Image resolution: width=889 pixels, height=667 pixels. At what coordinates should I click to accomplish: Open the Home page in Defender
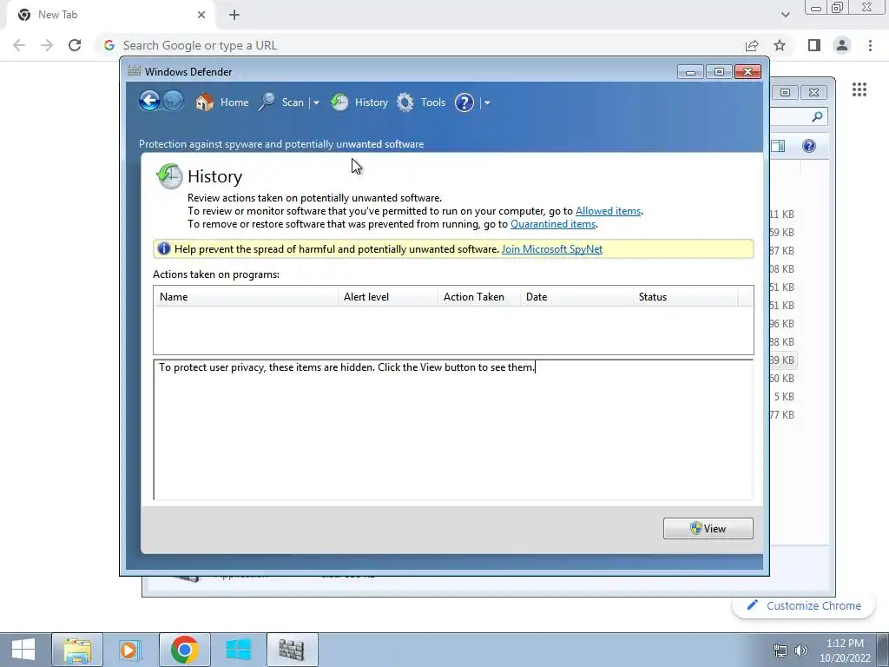[222, 102]
